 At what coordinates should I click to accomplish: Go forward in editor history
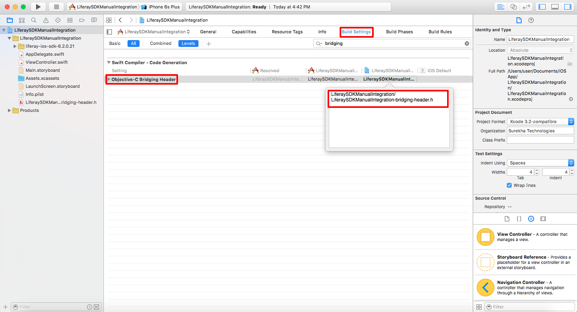tap(131, 20)
